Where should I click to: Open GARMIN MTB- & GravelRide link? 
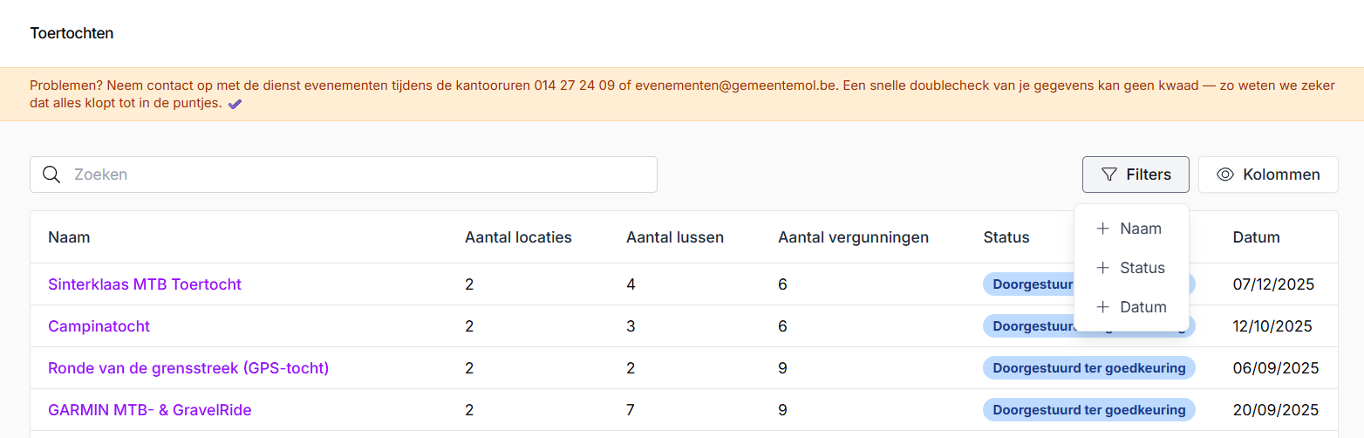click(x=149, y=410)
